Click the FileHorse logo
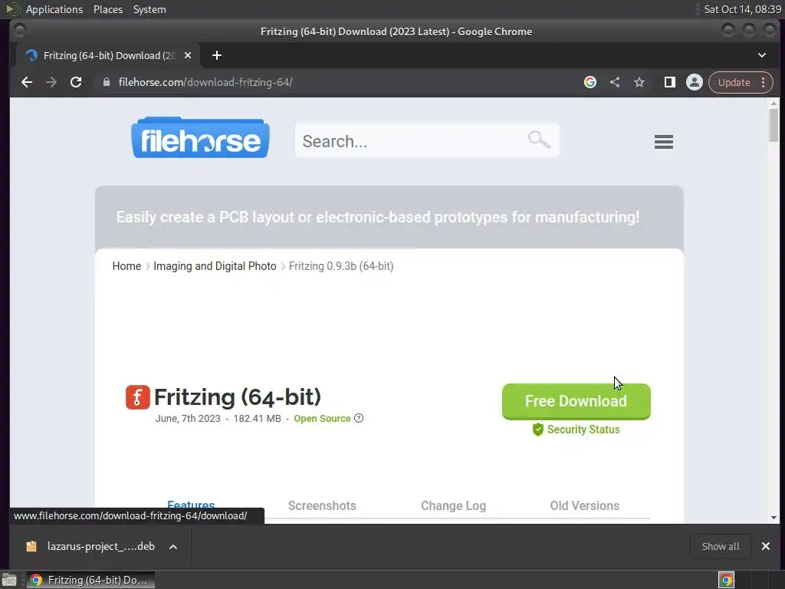The image size is (785, 589). tap(200, 138)
